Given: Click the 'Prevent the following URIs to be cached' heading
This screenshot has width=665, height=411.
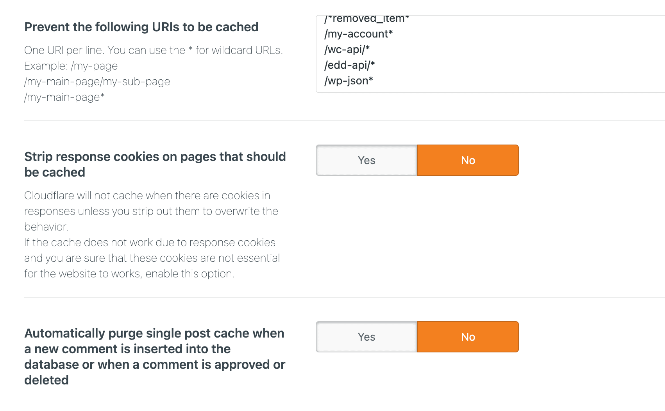Looking at the screenshot, I should [141, 27].
